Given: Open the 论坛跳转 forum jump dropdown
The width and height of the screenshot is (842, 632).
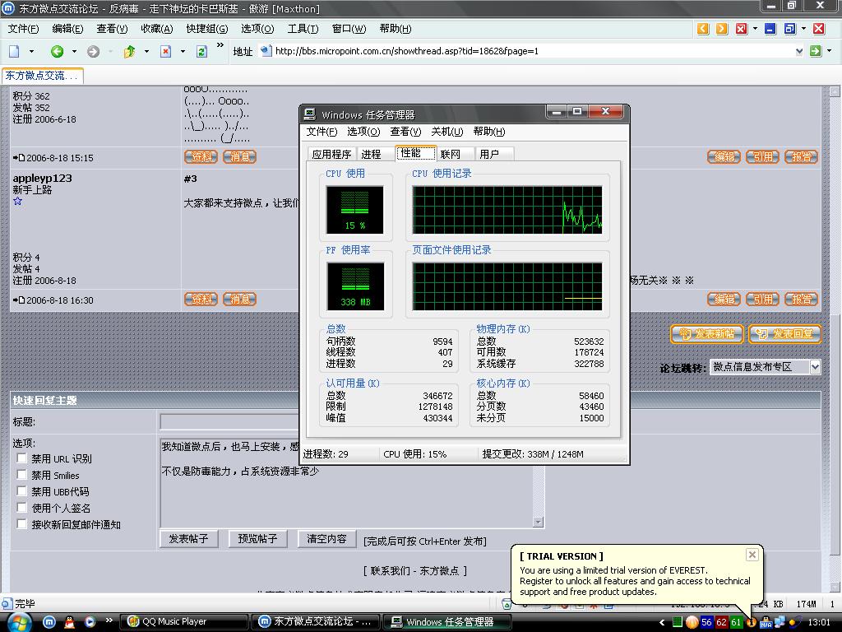Looking at the screenshot, I should (815, 367).
